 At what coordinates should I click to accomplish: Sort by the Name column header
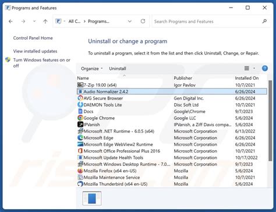tap(83, 78)
